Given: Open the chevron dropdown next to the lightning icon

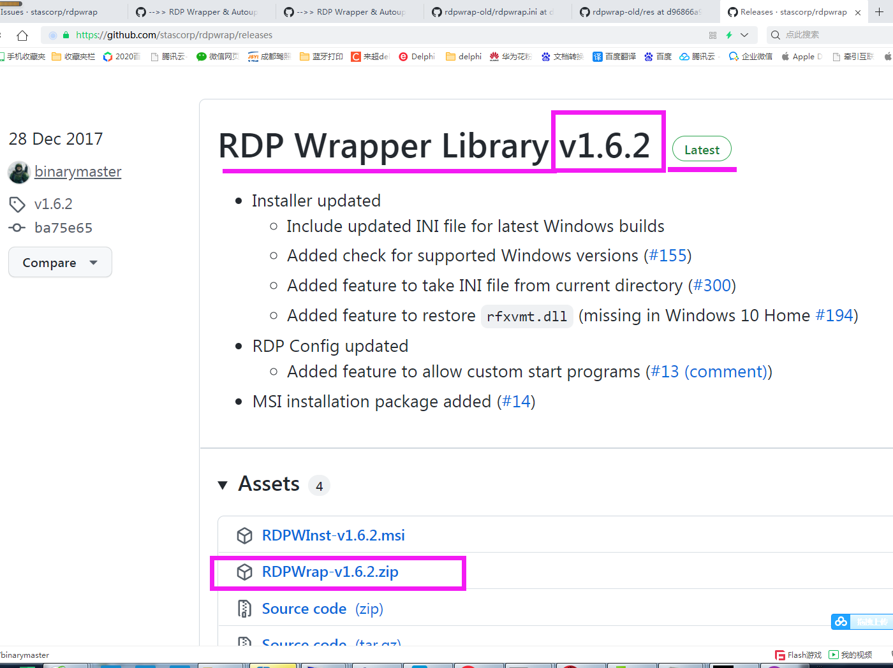Looking at the screenshot, I should [x=743, y=36].
